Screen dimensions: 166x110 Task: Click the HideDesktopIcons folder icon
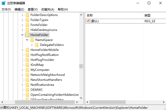pos(27,30)
